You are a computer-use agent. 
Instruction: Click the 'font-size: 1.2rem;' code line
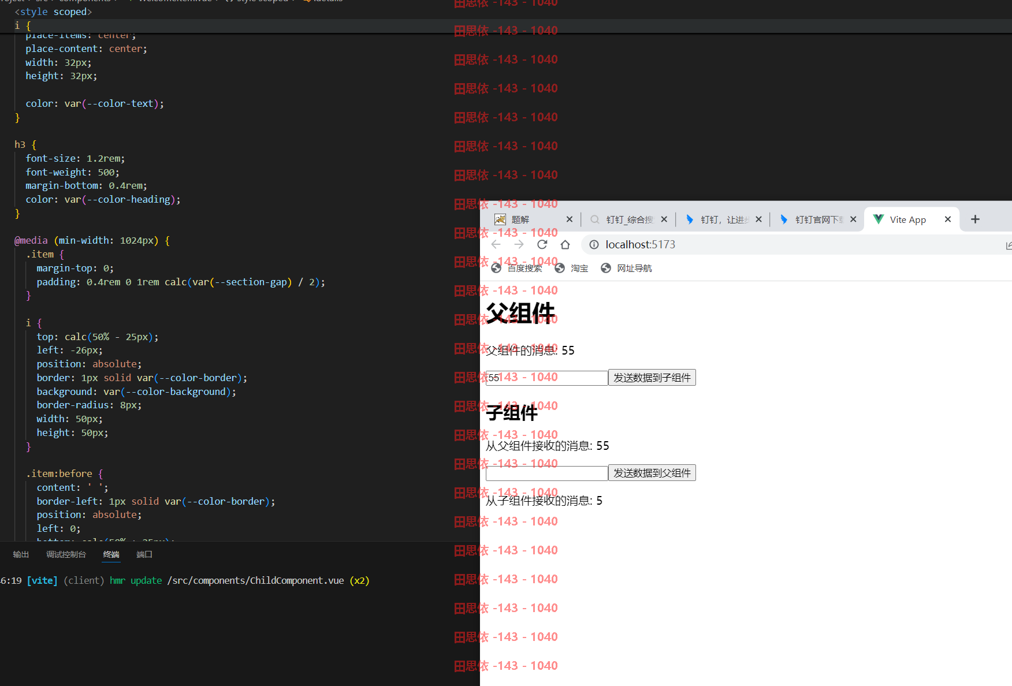point(75,158)
